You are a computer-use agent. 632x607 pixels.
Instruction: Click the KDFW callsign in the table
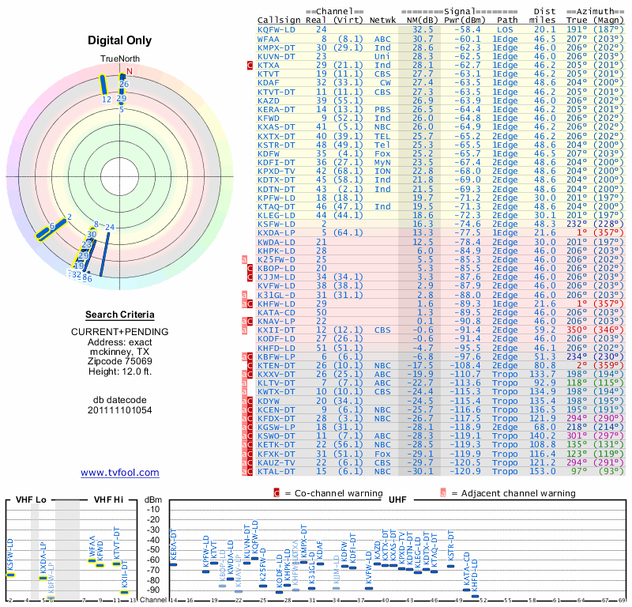(269, 153)
